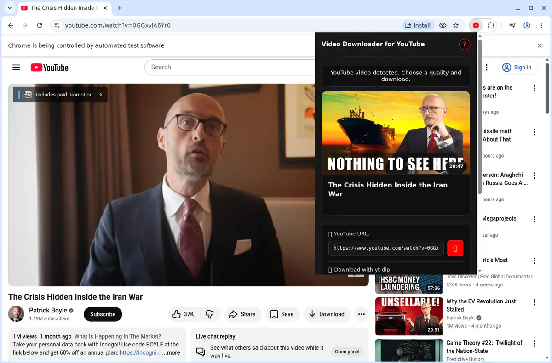Click the YouTube search field
552x363 pixels.
230,68
